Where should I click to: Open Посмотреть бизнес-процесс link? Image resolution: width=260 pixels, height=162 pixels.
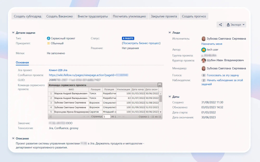(x=141, y=43)
